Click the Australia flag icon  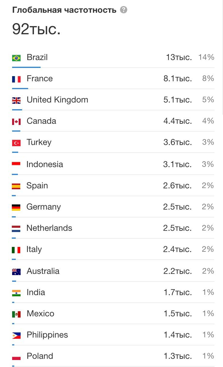(16, 271)
